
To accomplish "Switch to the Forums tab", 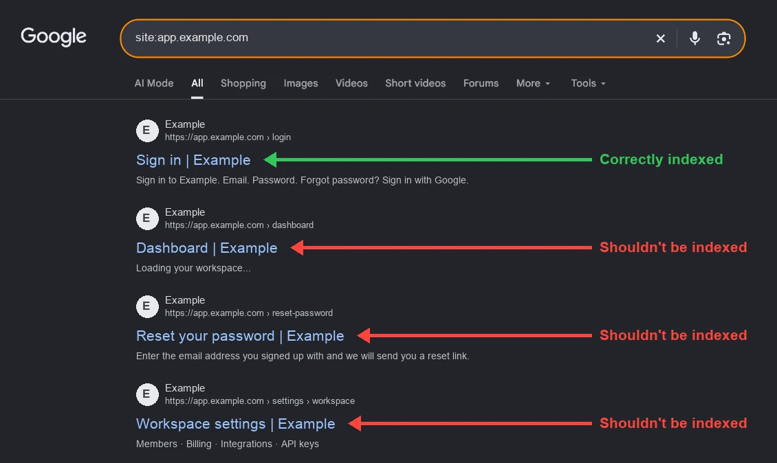I will (481, 83).
